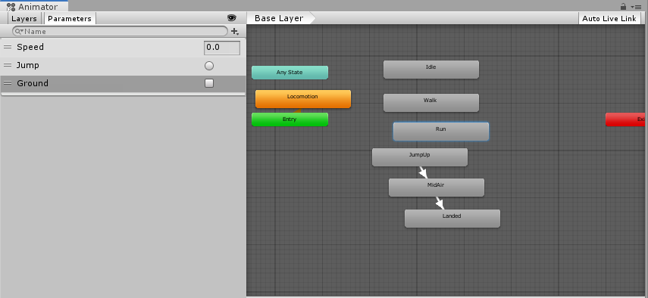Select the JumpUp state node
The height and width of the screenshot is (298, 648).
pos(420,157)
